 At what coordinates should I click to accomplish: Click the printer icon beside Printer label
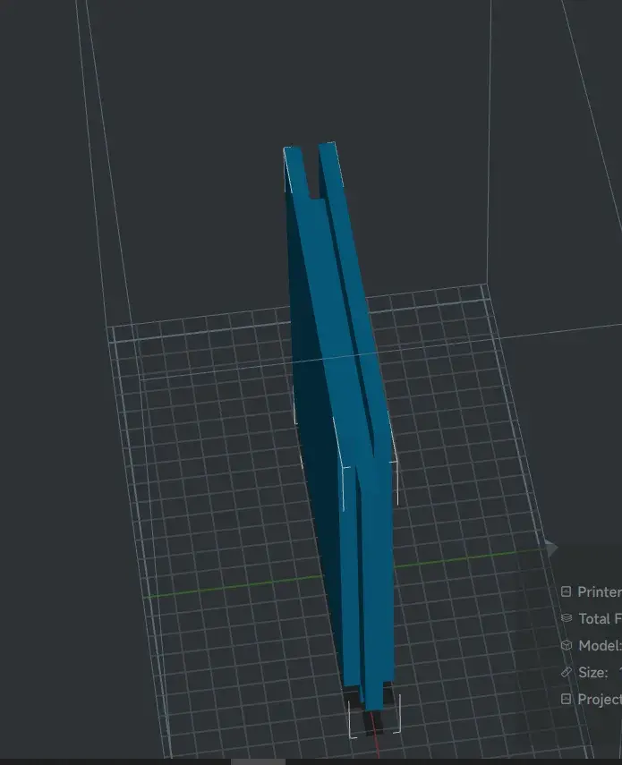(x=566, y=591)
